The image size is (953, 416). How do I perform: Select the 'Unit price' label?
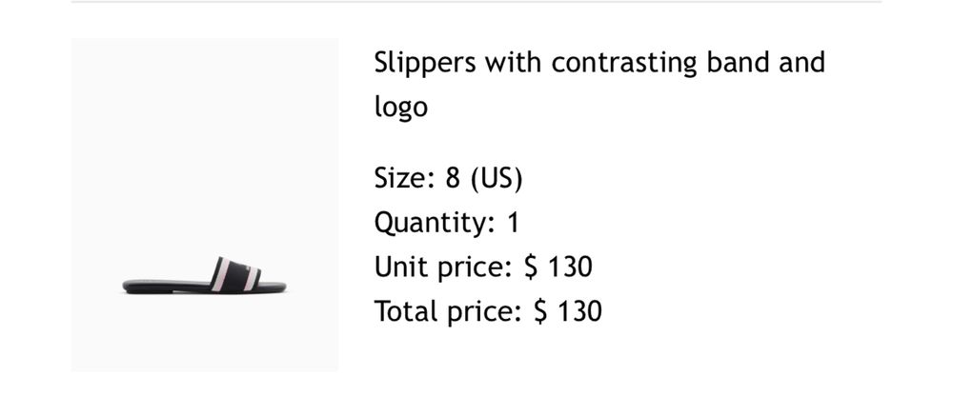click(443, 267)
